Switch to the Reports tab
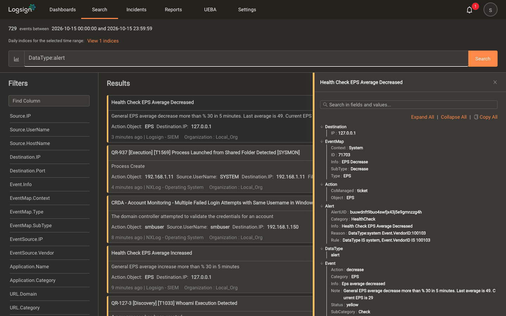Image resolution: width=506 pixels, height=316 pixels. pyautogui.click(x=173, y=9)
